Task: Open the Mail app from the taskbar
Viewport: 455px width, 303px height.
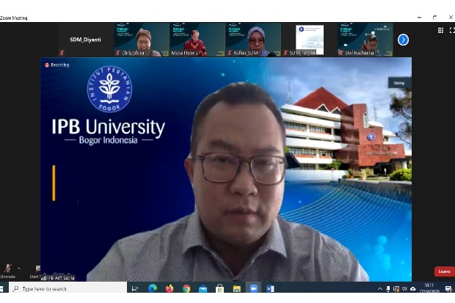Action: tap(203, 289)
